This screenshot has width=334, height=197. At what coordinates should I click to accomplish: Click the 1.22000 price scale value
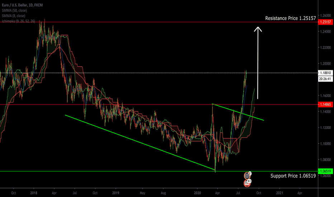click(x=326, y=48)
